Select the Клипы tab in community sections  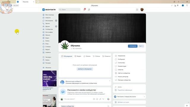[x=87, y=56]
